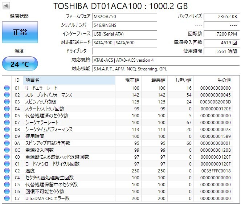Click the 生の値 column header
Image resolution: width=241 pixels, height=204 pixels.
(213, 80)
